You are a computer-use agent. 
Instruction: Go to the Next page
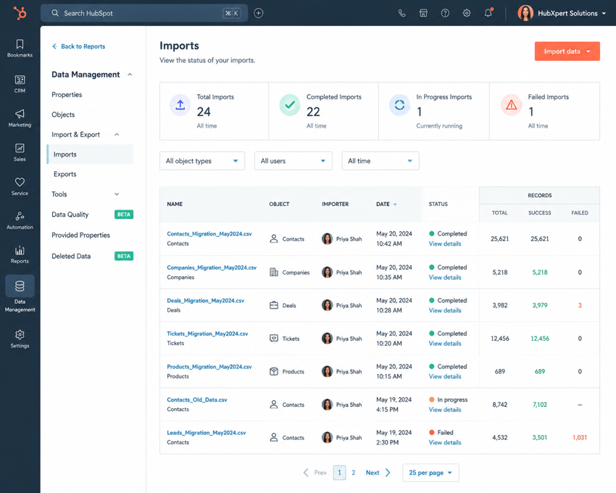click(x=378, y=473)
